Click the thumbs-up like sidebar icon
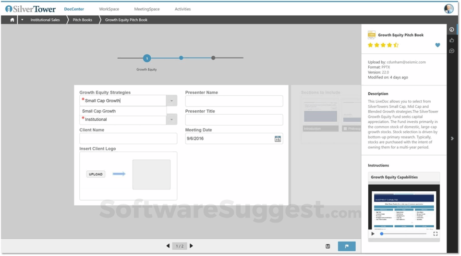 (x=451, y=40)
